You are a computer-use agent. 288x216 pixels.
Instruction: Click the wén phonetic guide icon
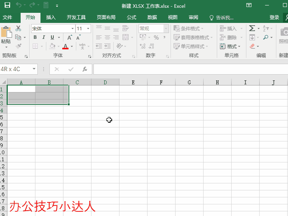(82, 46)
